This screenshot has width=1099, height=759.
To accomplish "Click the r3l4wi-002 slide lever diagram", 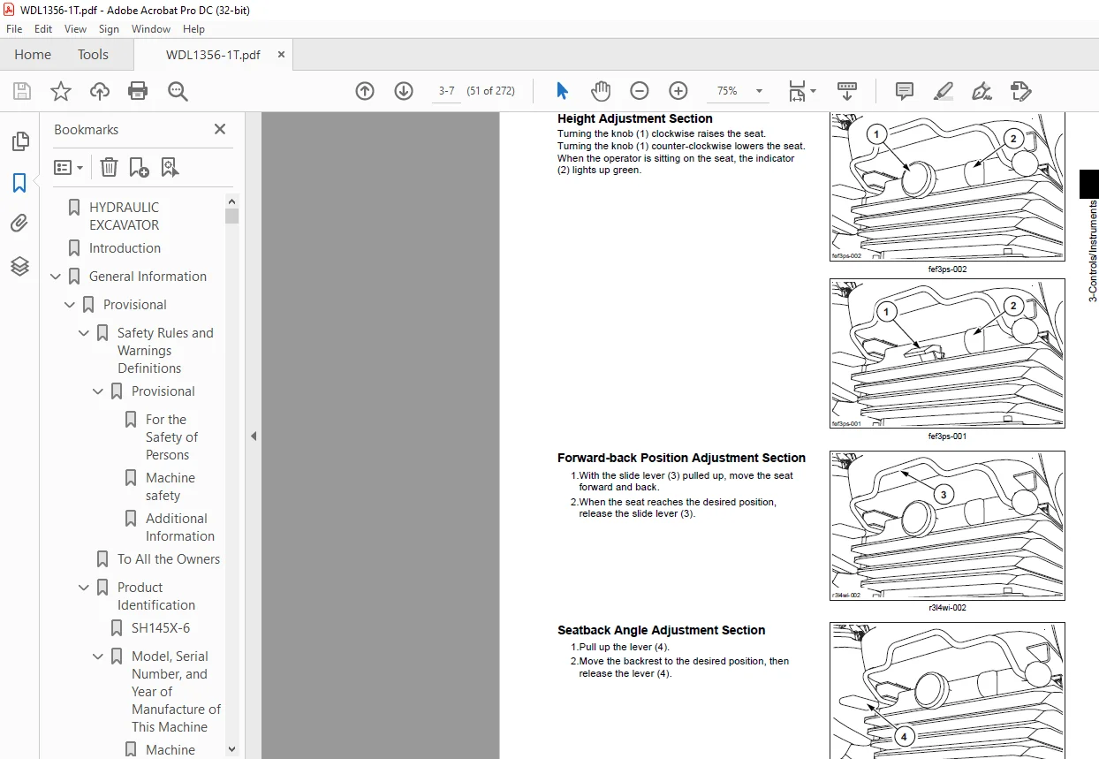I will pos(947,526).
